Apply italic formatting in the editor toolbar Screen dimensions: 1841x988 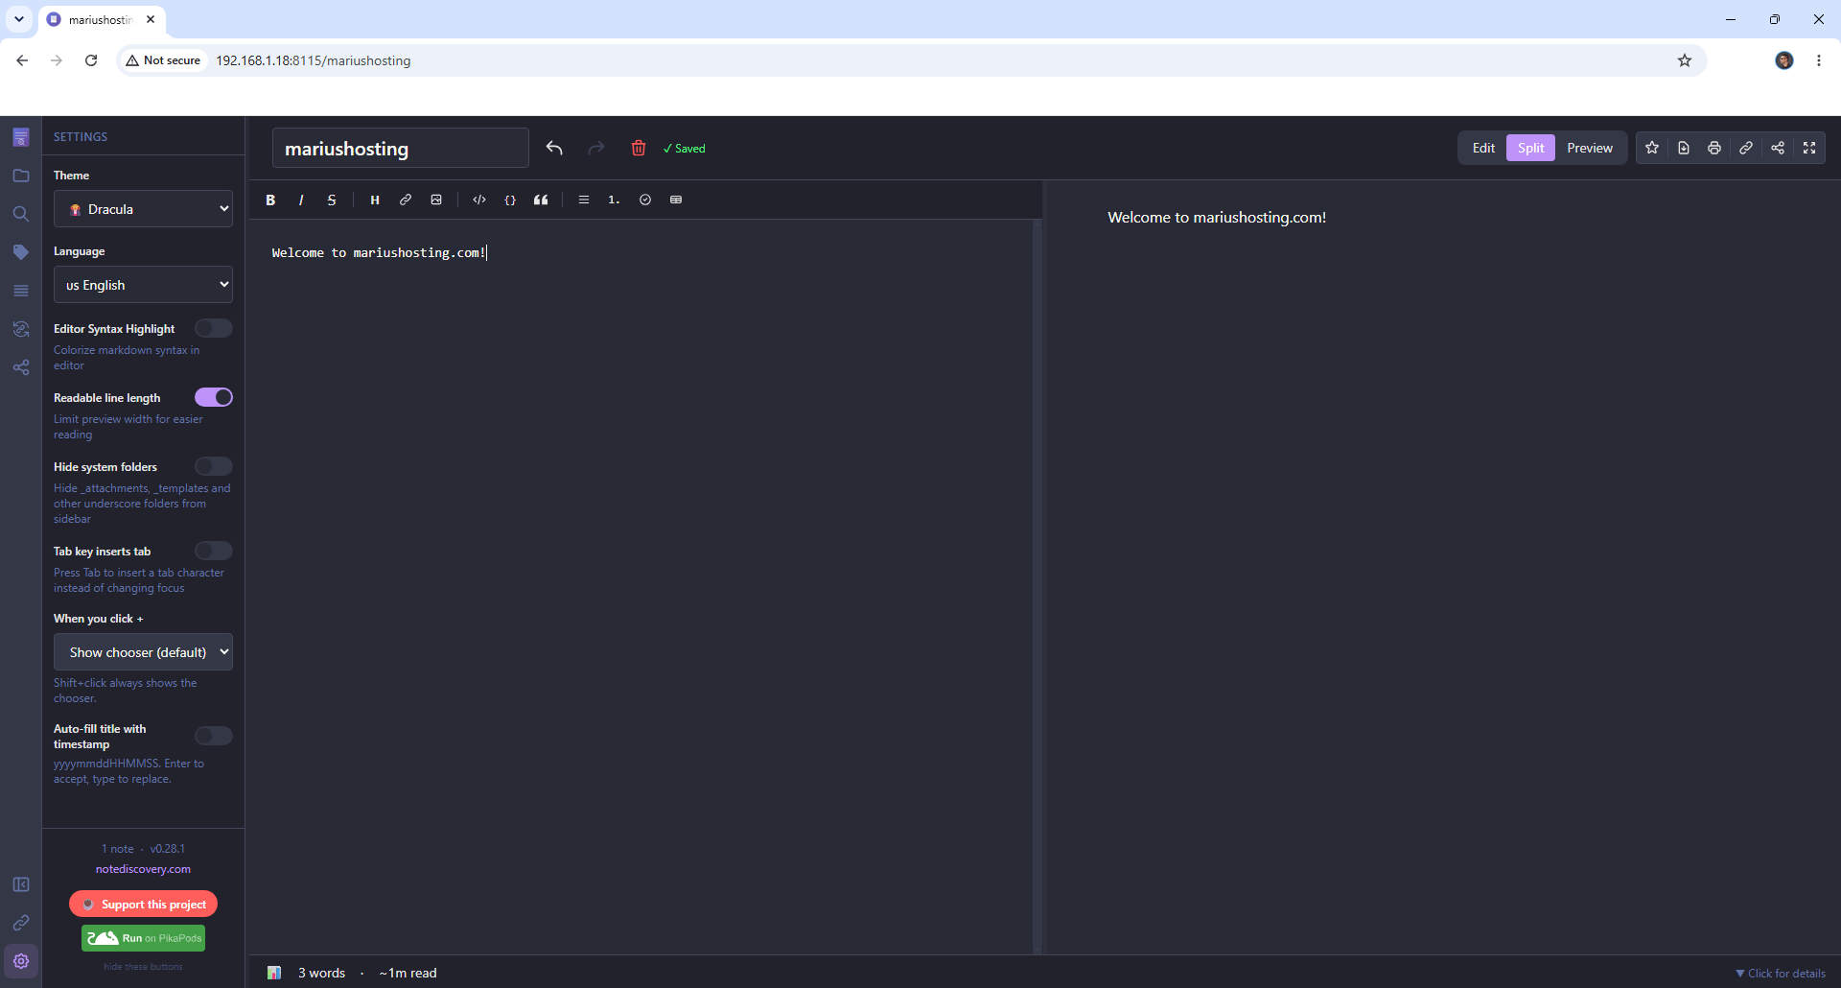pos(301,200)
